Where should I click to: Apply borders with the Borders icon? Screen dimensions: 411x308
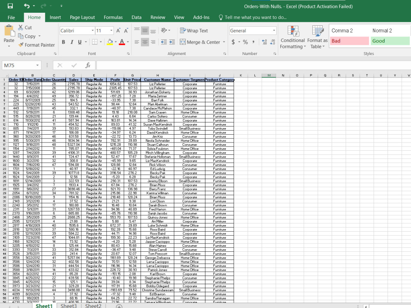[95, 42]
